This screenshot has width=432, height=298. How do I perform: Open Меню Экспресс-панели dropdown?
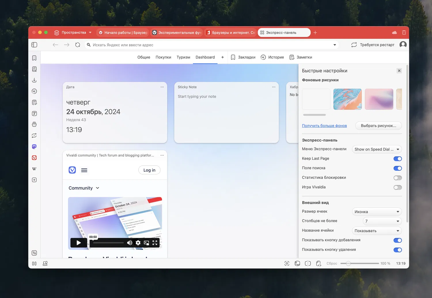[377, 149]
